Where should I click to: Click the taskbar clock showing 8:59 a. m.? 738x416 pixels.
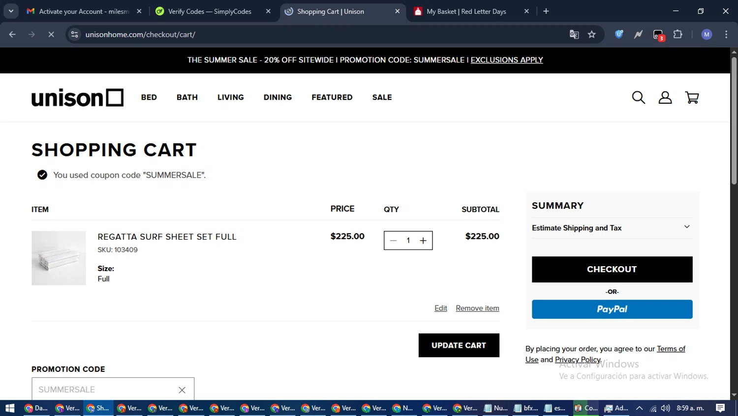pos(690,408)
